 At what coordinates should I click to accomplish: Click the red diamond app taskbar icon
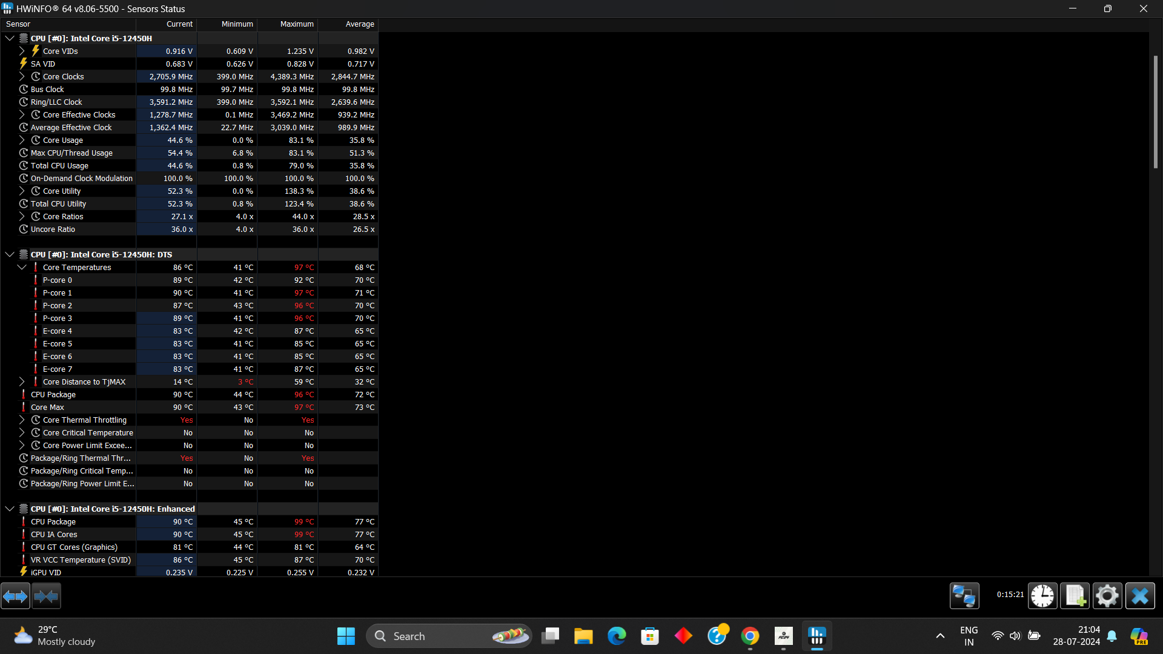click(683, 636)
